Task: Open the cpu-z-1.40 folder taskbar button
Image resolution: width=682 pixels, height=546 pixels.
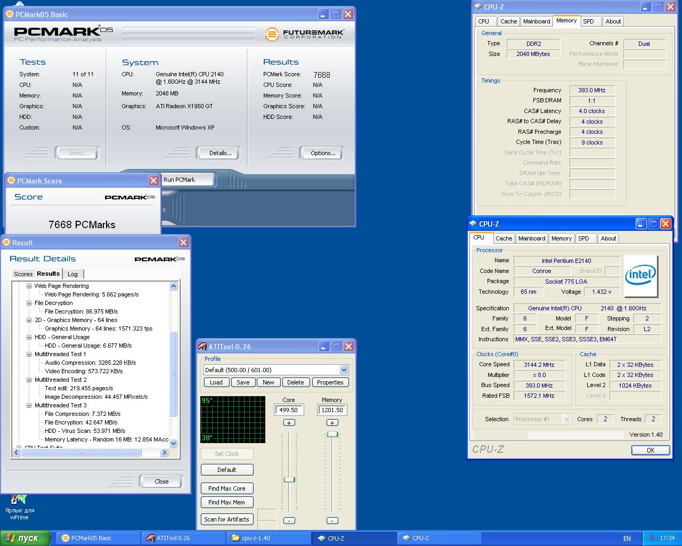Action: click(x=268, y=539)
